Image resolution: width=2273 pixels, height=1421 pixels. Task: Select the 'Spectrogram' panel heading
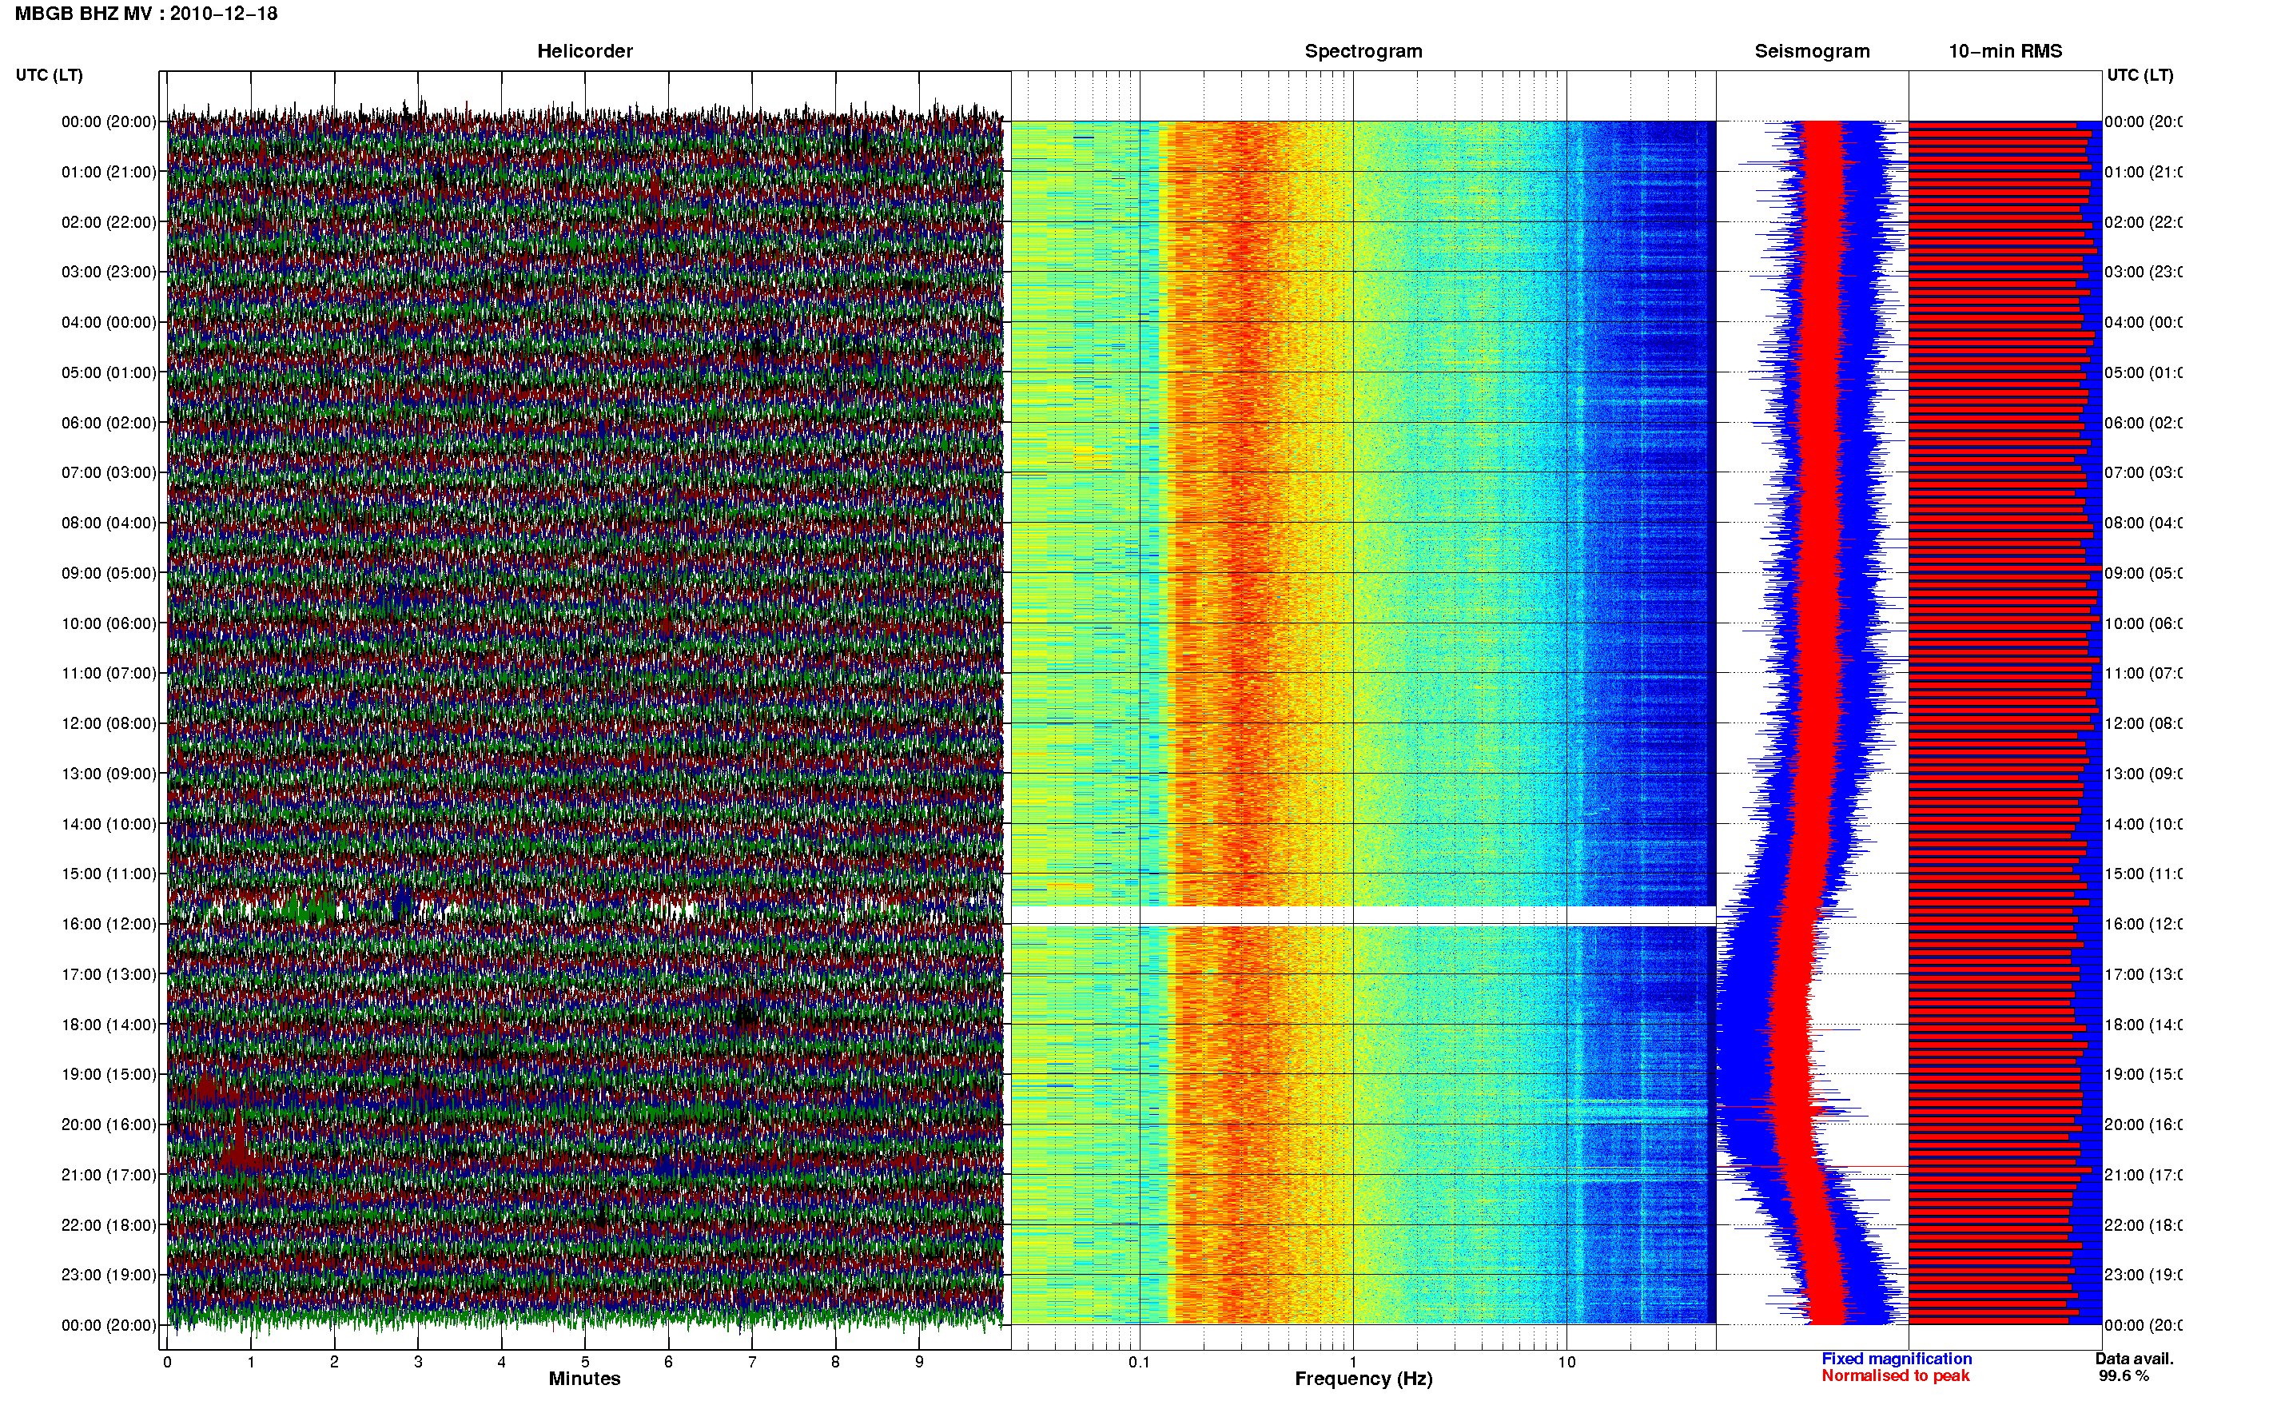coord(1363,52)
